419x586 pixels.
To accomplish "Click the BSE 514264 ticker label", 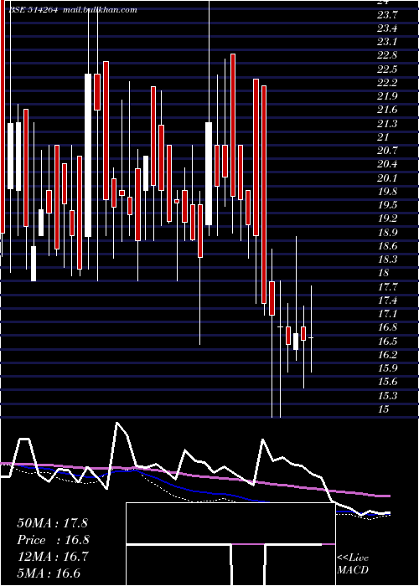I will click(33, 10).
